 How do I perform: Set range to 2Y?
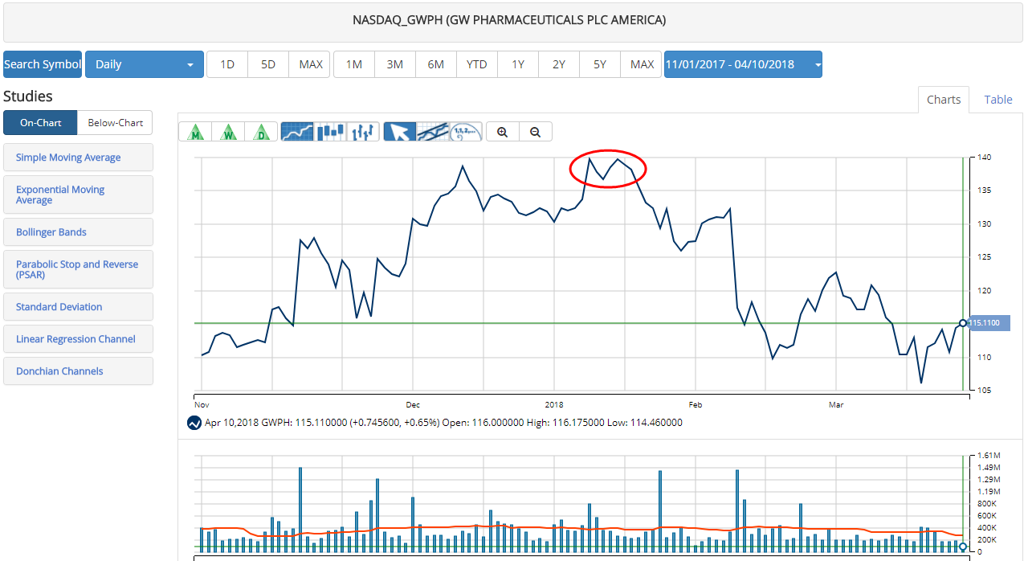tap(559, 64)
